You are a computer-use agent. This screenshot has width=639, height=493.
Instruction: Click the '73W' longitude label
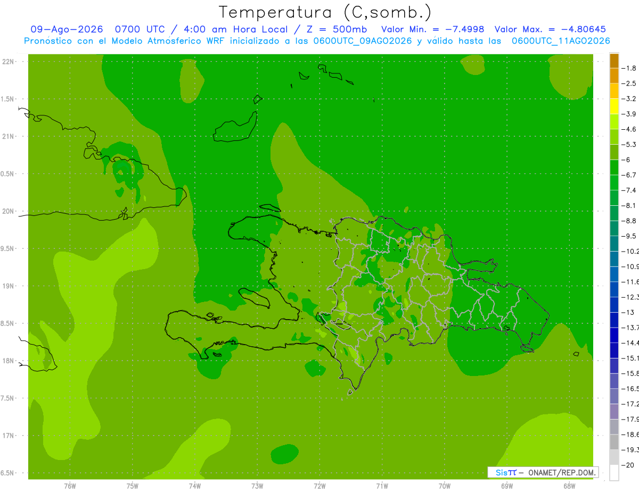[257, 486]
